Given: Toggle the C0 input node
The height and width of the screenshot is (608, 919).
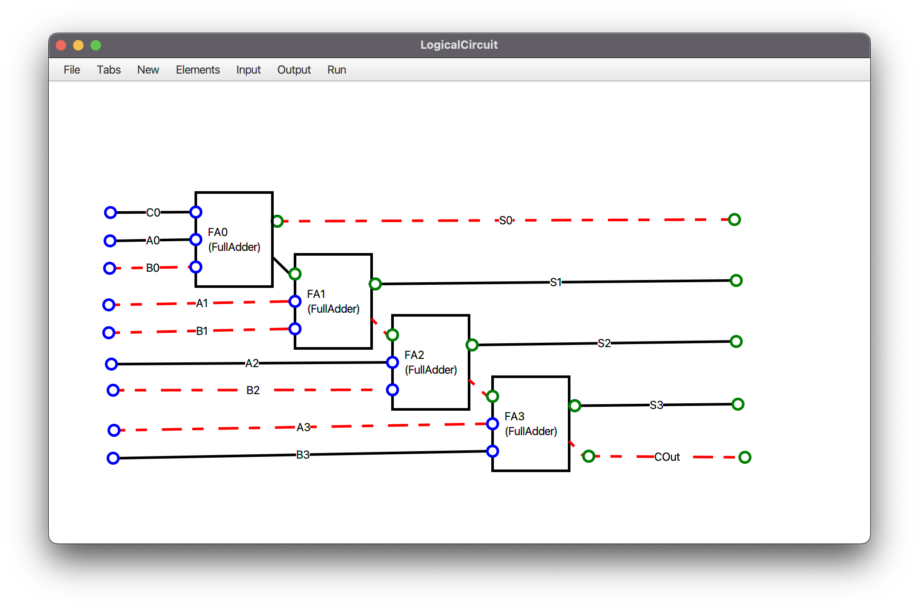Looking at the screenshot, I should [111, 213].
